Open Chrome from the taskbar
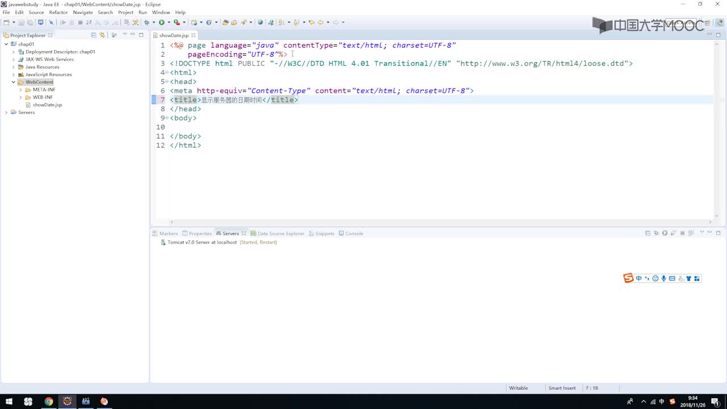 pyautogui.click(x=48, y=401)
